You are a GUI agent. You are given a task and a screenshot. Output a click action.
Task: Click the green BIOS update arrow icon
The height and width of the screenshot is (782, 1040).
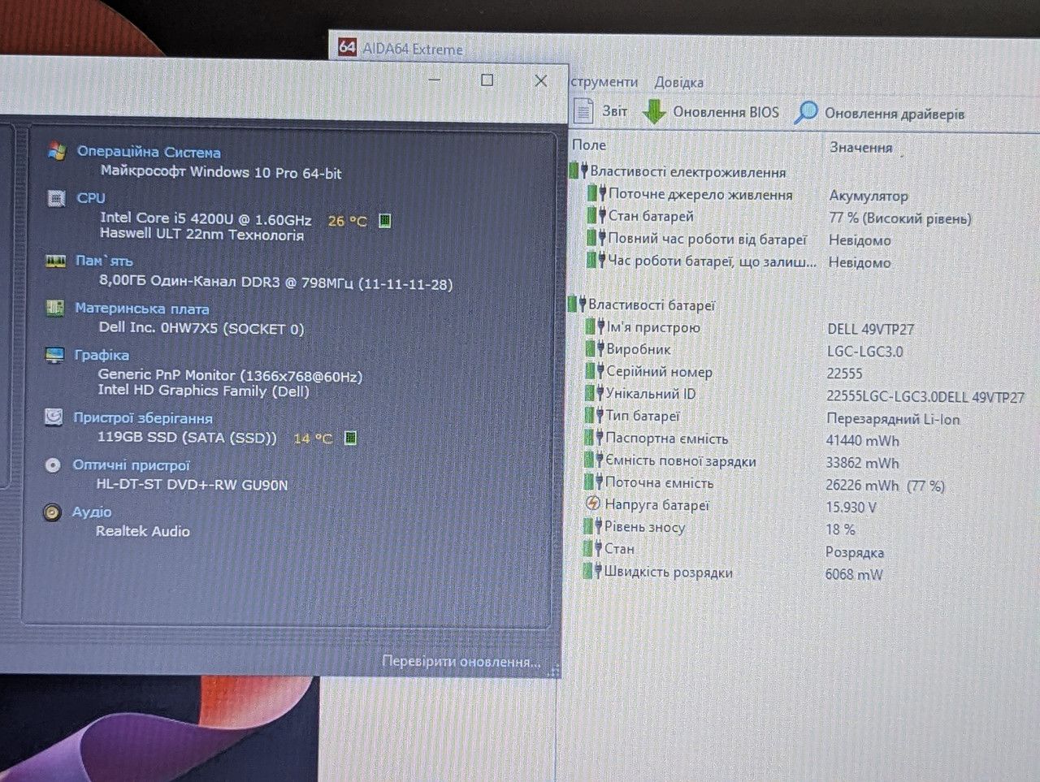click(654, 112)
